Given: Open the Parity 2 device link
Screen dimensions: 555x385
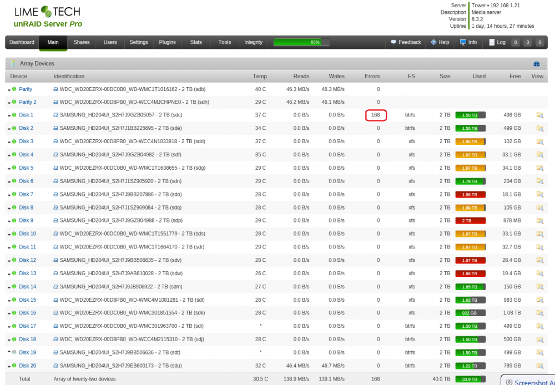Looking at the screenshot, I should click(x=28, y=102).
